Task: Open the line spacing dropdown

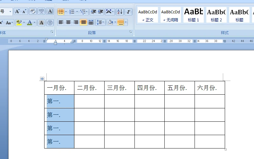Action: [x=100, y=22]
